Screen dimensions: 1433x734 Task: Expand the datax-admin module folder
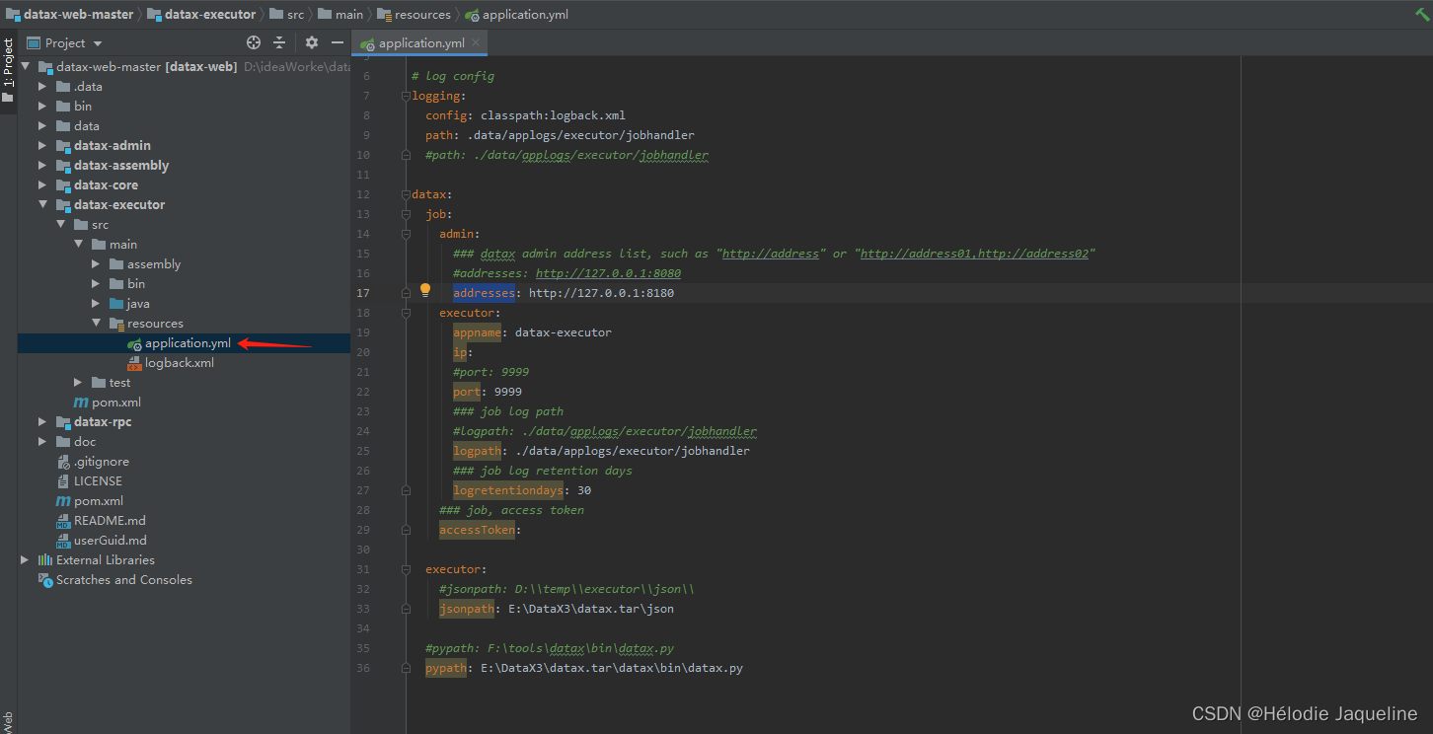click(x=42, y=146)
